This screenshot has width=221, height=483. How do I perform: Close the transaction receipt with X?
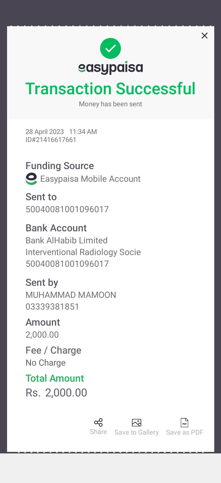[204, 36]
